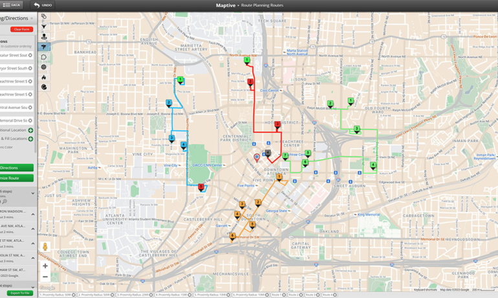Image resolution: width=498 pixels, height=298 pixels.
Task: Click the Civic Center transit station label
Action: tap(269, 91)
